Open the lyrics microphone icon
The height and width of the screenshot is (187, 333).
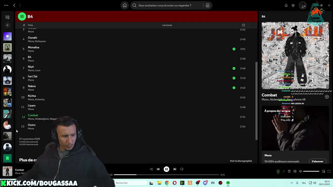(284, 171)
